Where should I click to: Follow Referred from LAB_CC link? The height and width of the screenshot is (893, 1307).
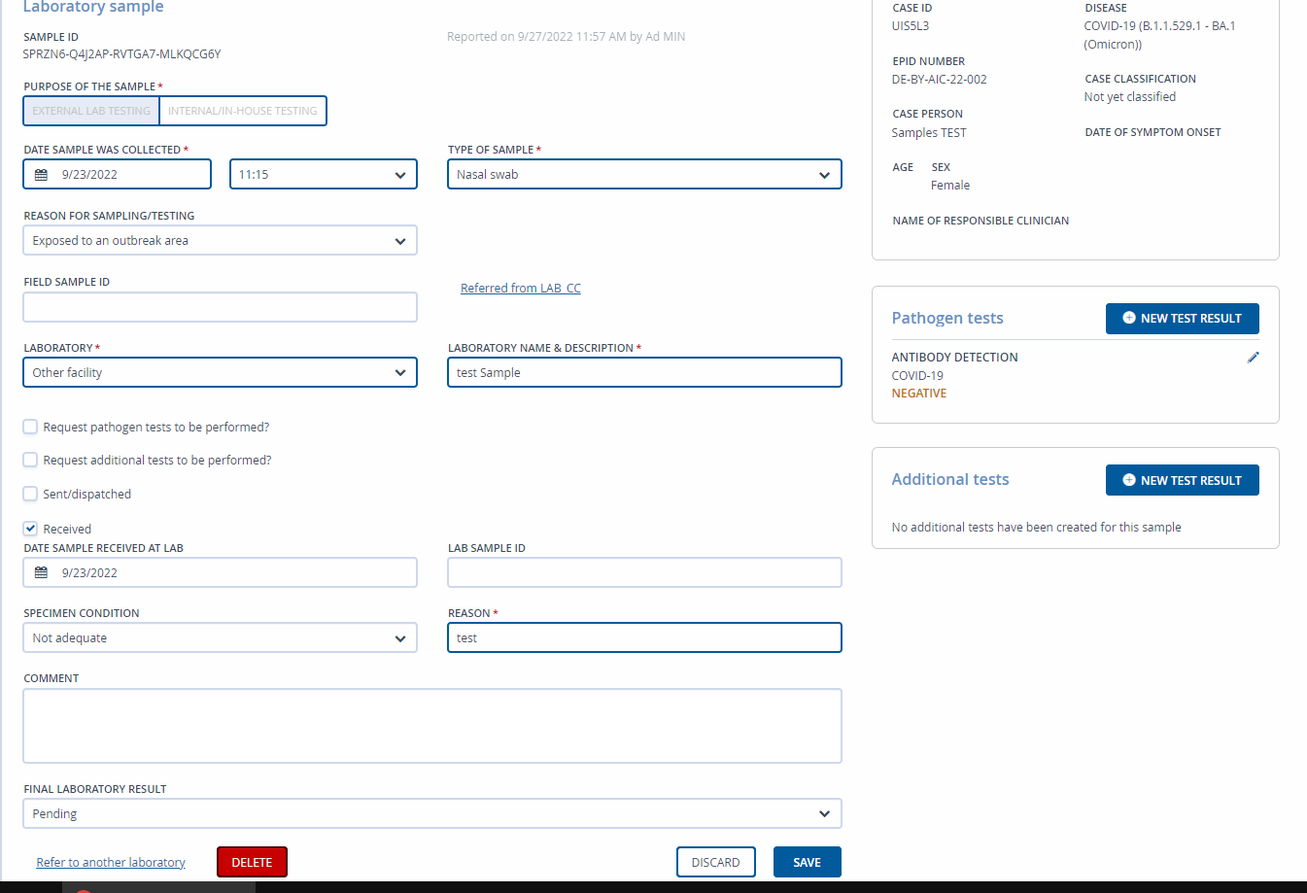521,288
